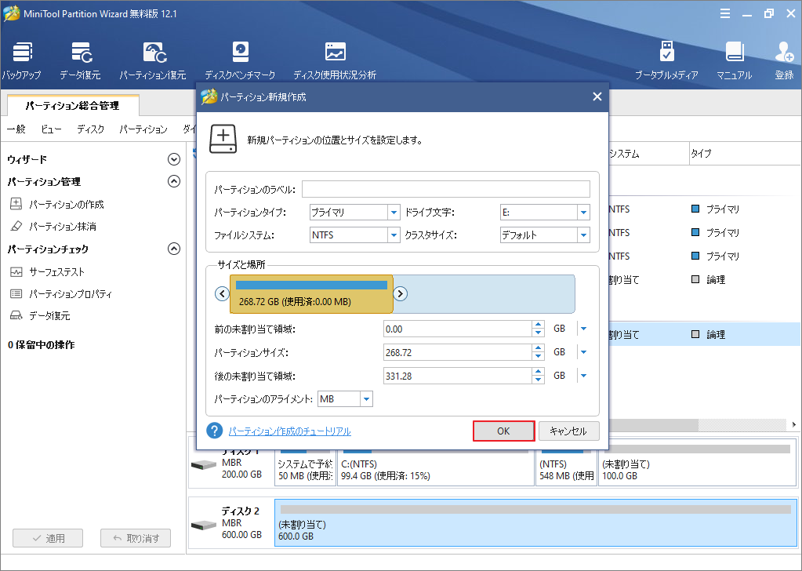Click the 後の未割り当て領域 value field
This screenshot has height=571, width=802.
458,376
